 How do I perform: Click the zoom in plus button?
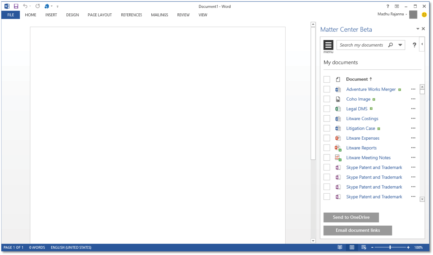408,247
